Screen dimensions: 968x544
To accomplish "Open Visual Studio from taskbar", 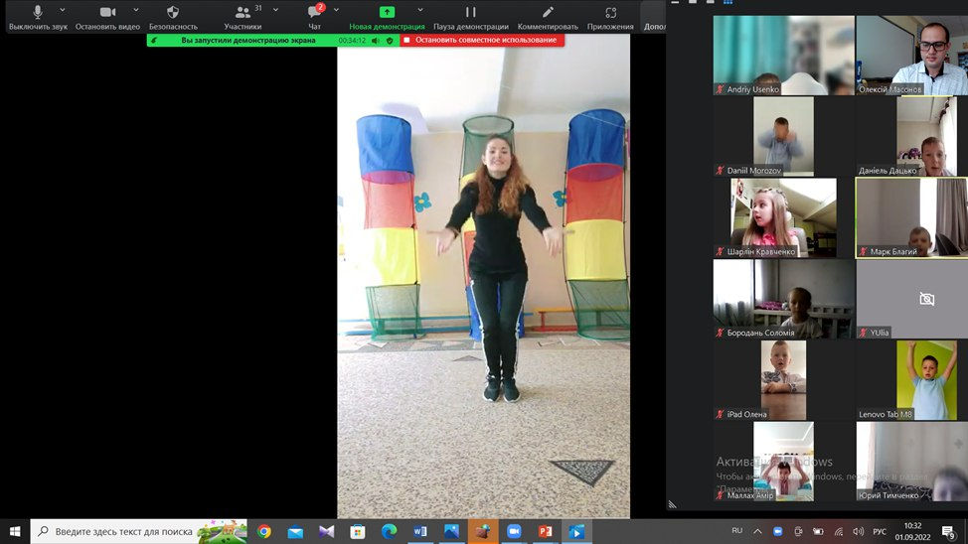I will pyautogui.click(x=327, y=531).
